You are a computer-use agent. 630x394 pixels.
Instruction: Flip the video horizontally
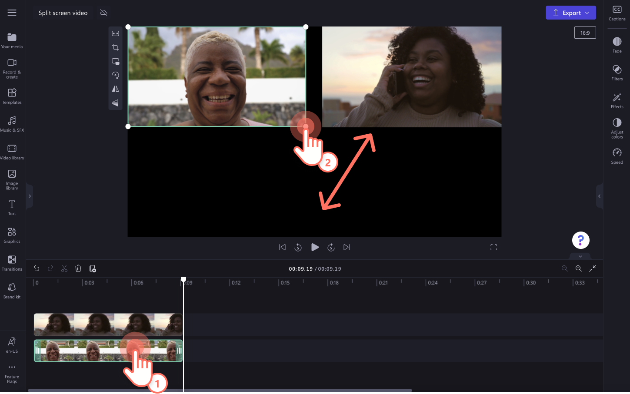pyautogui.click(x=115, y=89)
